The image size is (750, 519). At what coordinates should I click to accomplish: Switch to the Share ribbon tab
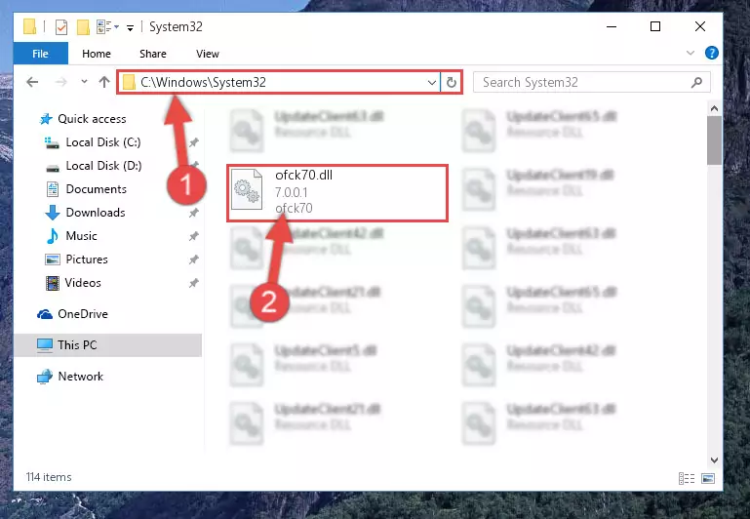[153, 54]
